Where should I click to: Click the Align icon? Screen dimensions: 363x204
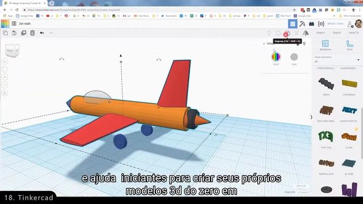click(297, 33)
